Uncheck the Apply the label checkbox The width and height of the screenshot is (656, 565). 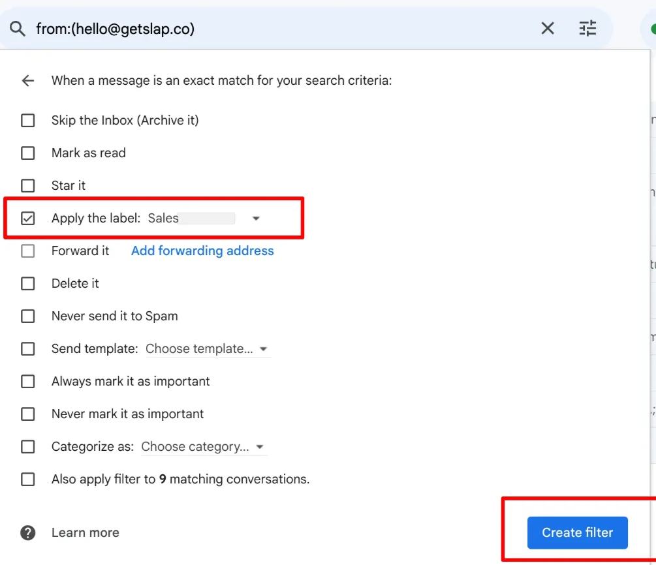[x=27, y=219]
